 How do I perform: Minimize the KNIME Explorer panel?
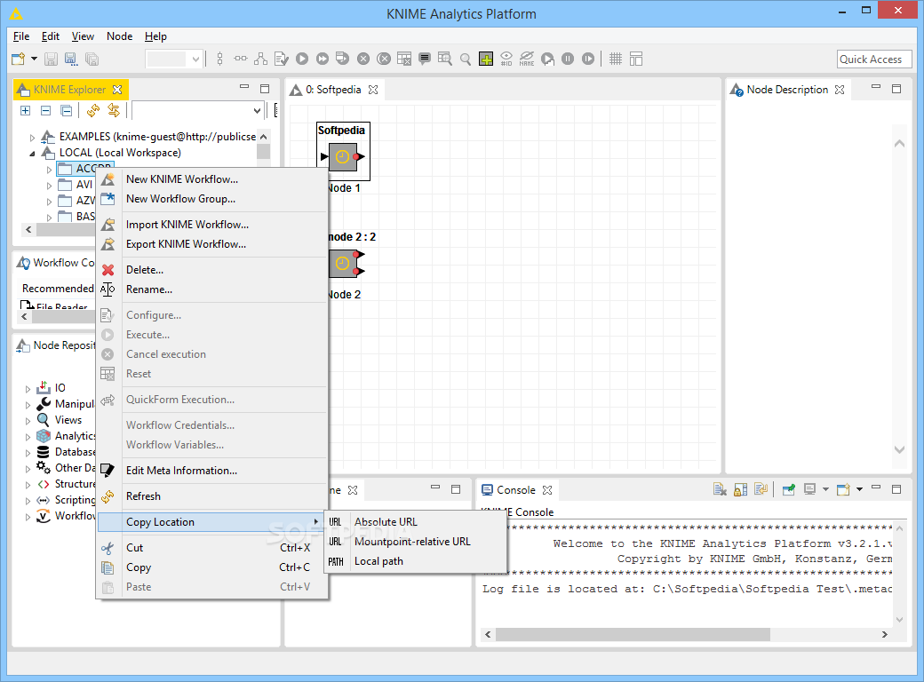coord(244,87)
